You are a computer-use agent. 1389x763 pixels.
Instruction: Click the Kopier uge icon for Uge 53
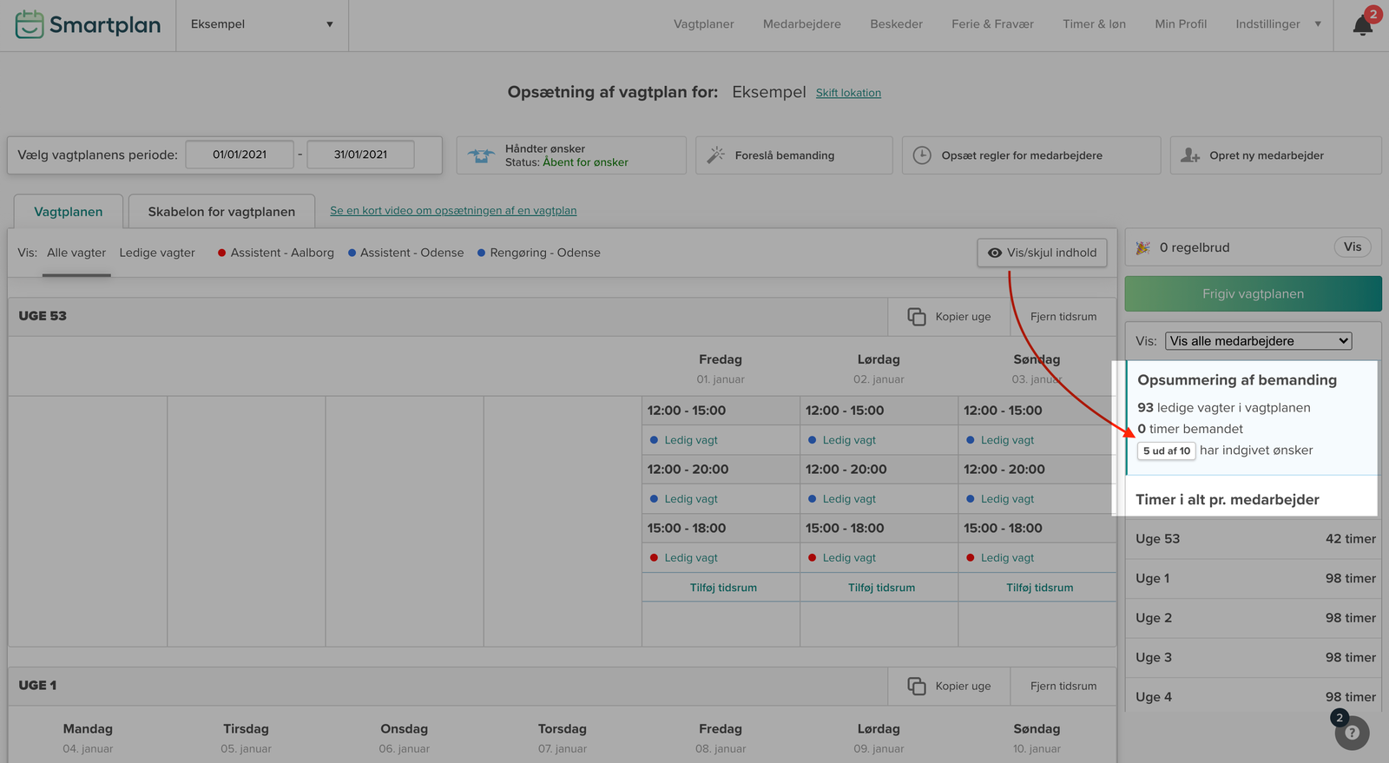point(917,317)
